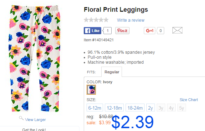Click the Google plus count bubble
The height and width of the screenshot is (131, 205).
pos(160,31)
